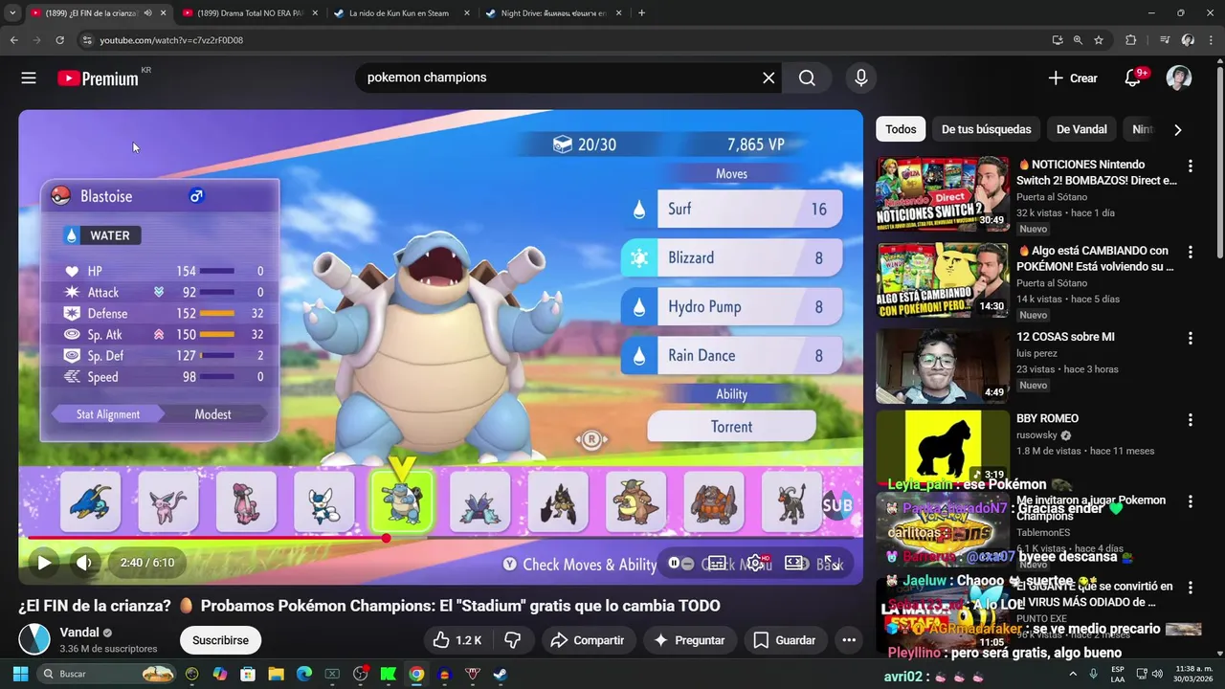Open the zoom magnifier in address bar
This screenshot has height=689, width=1225.
pyautogui.click(x=1078, y=40)
